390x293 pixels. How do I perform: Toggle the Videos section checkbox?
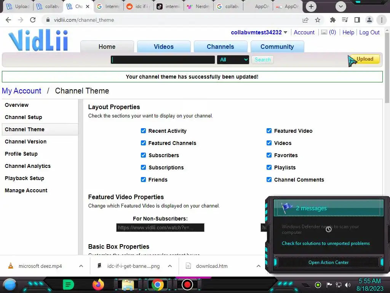click(269, 143)
